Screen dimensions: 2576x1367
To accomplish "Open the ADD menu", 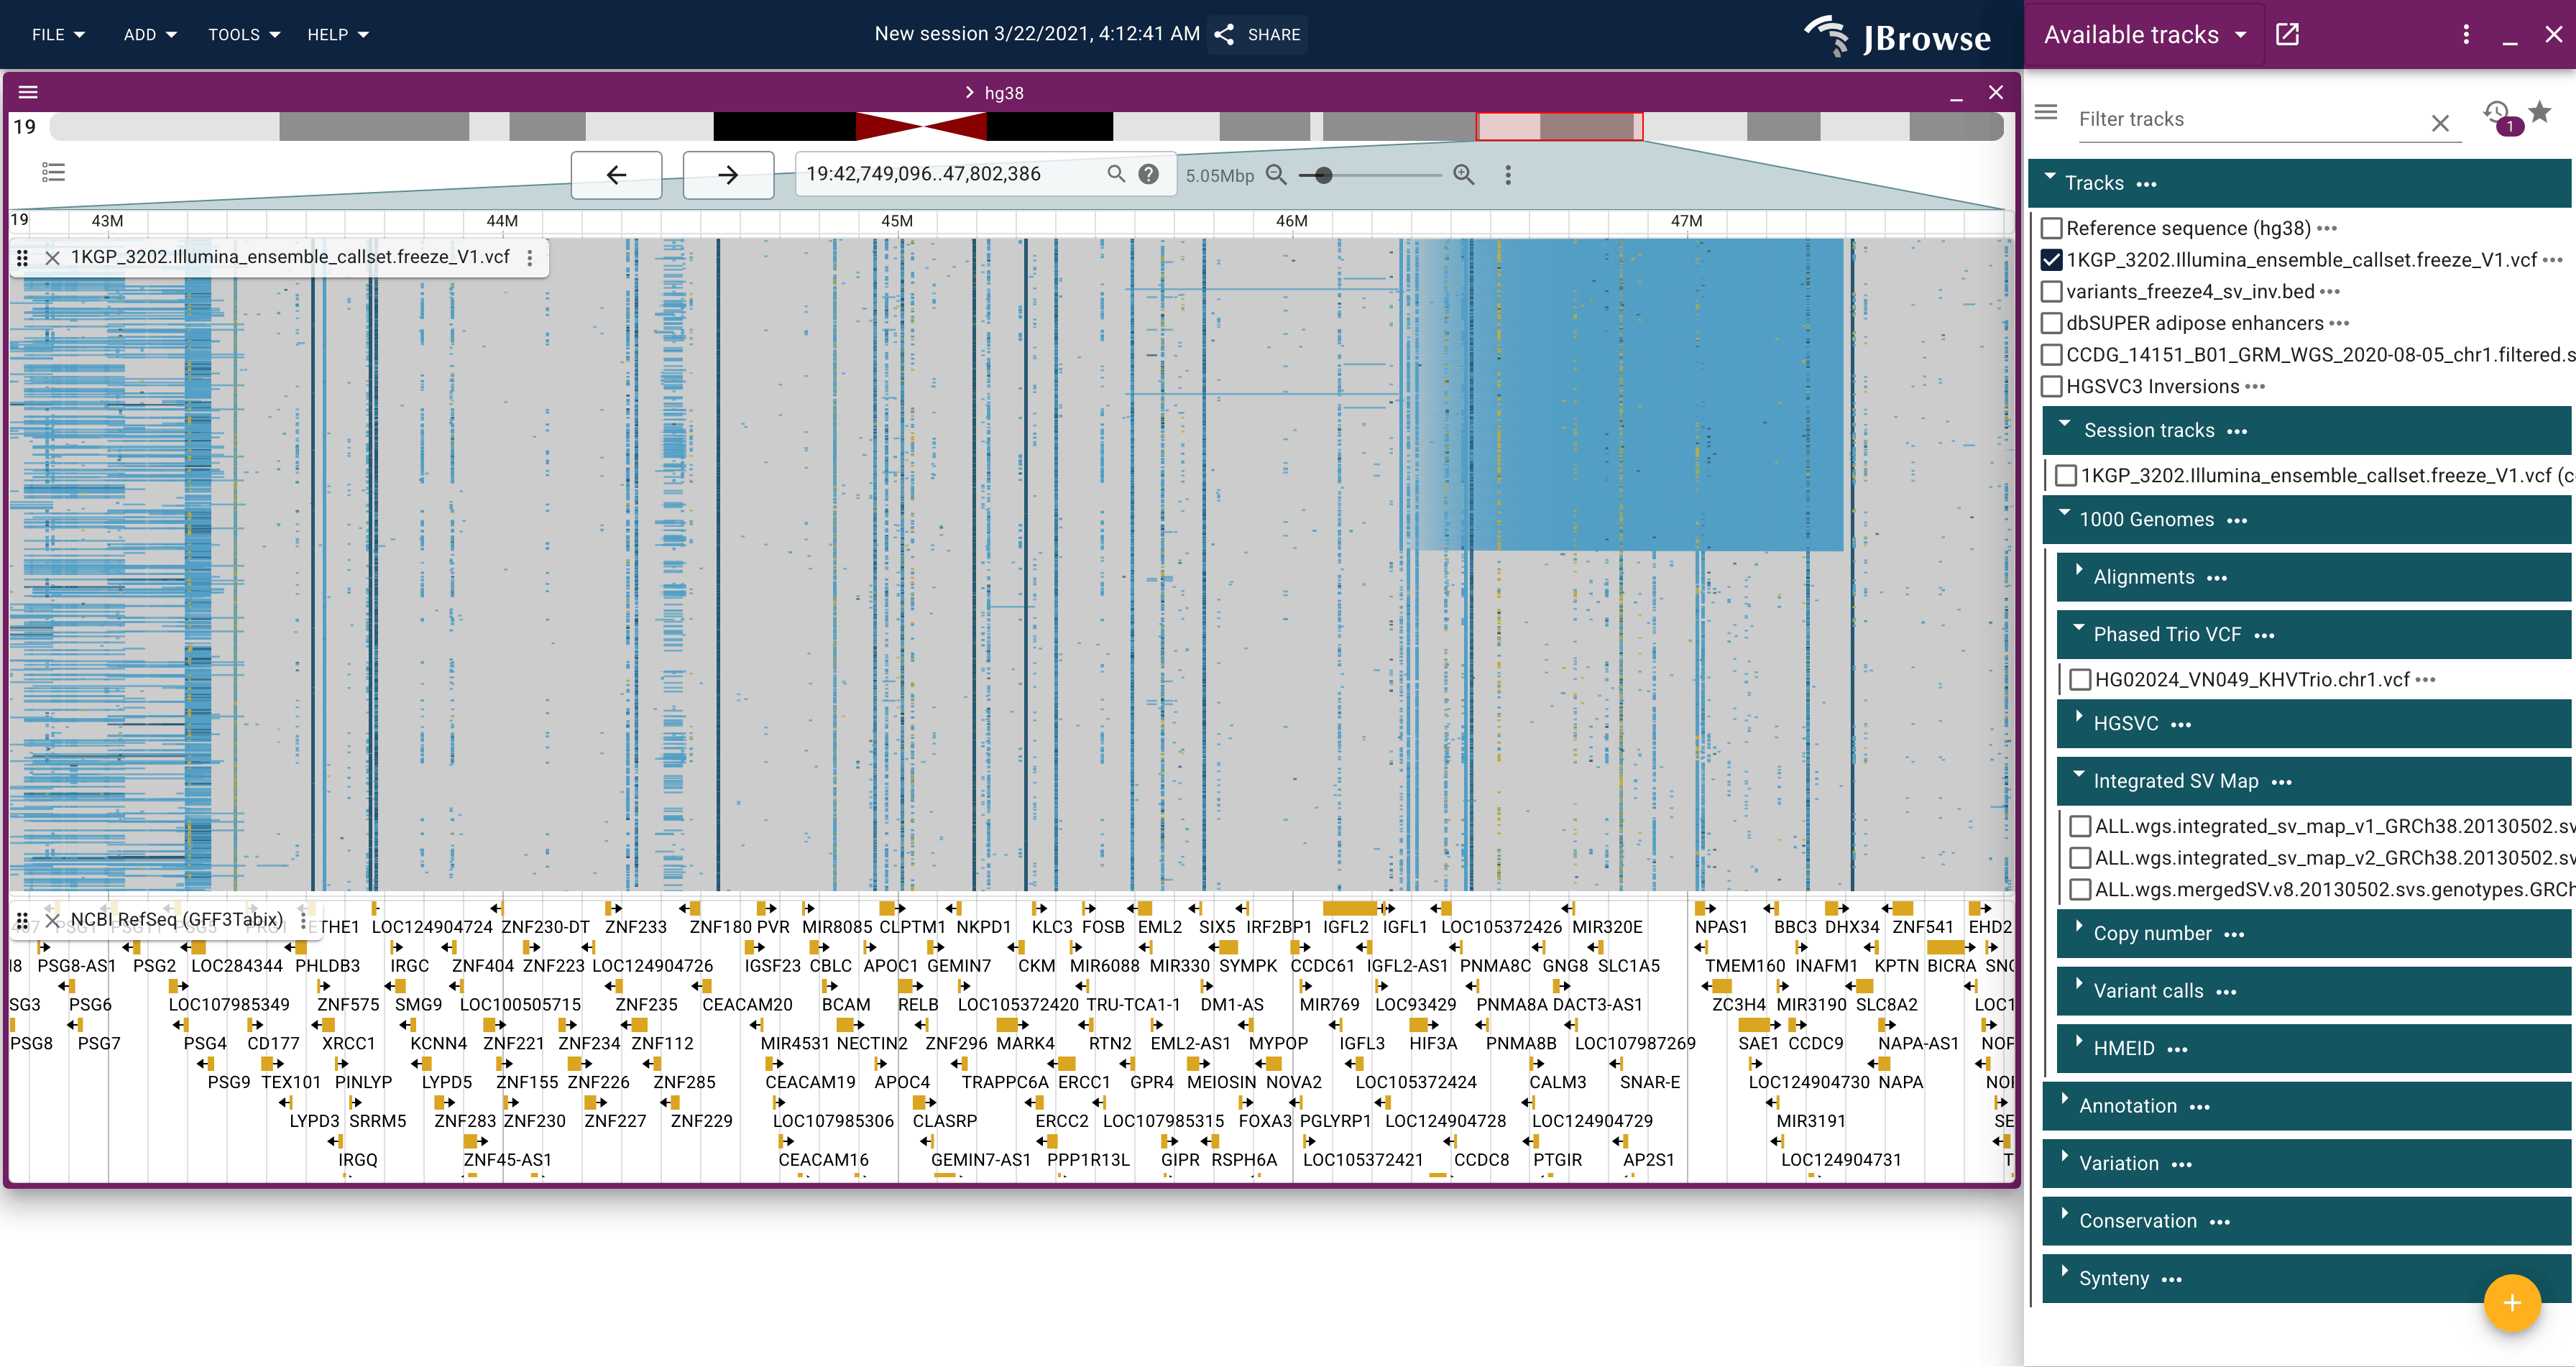I will click(x=150, y=34).
